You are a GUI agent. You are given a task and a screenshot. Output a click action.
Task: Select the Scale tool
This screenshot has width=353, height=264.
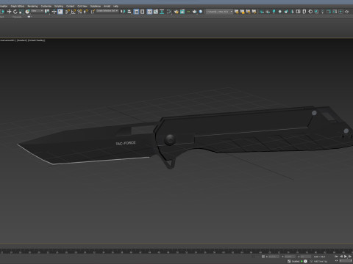21,12
